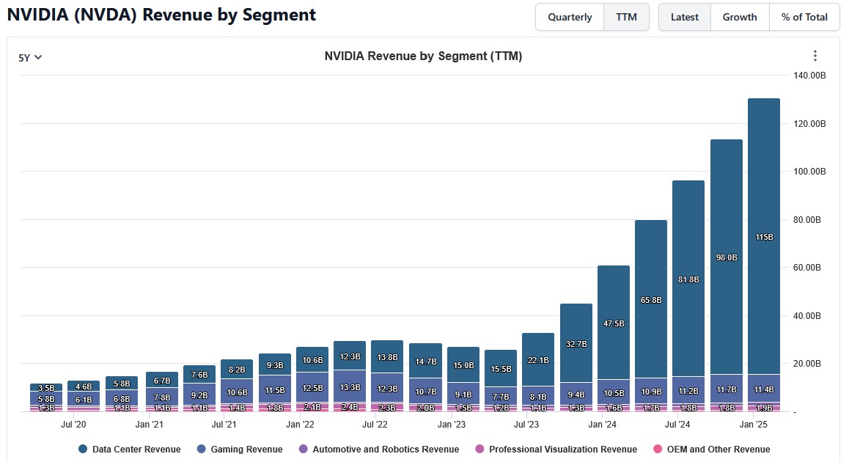The image size is (849, 462).
Task: Click the 10.7B Gaming bar segment
Action: pos(425,391)
